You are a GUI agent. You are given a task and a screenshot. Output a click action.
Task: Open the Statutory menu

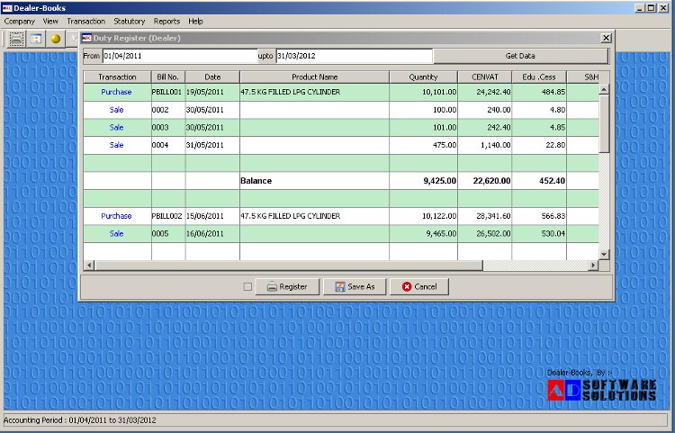tap(130, 21)
